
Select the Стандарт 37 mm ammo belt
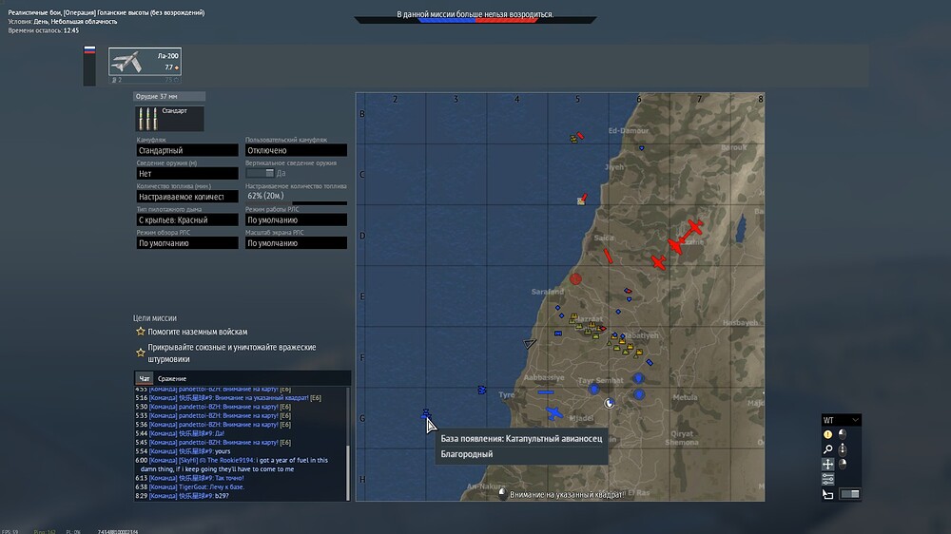169,119
